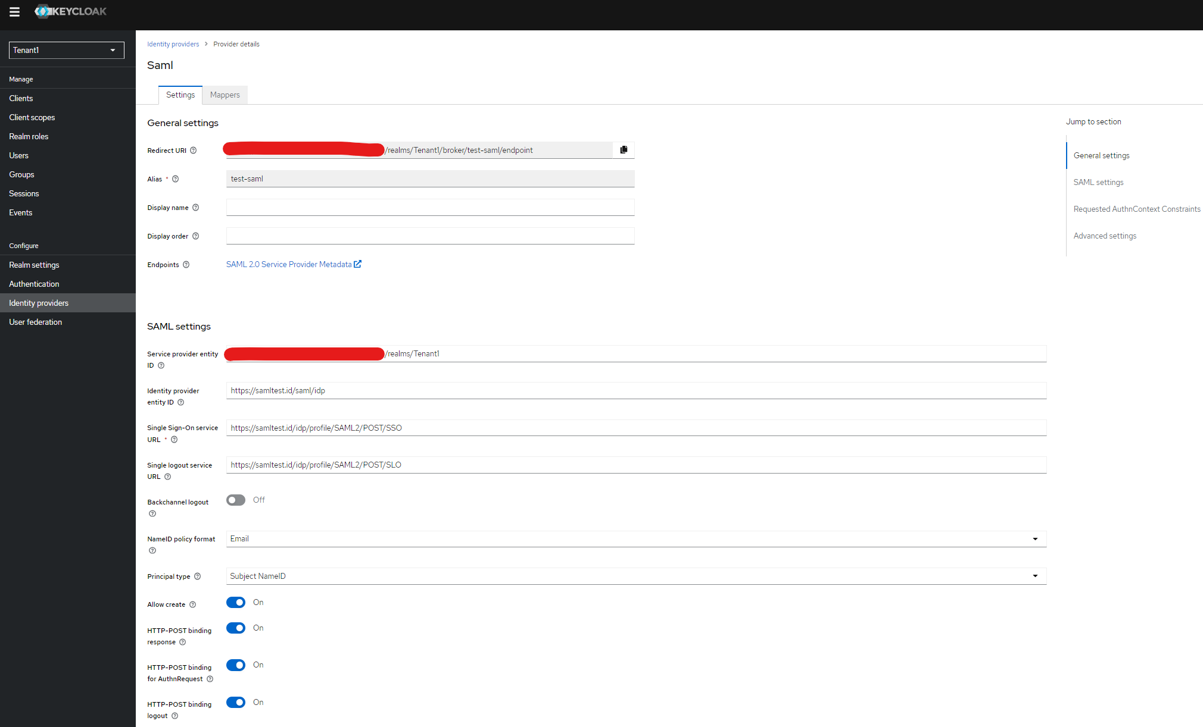The height and width of the screenshot is (727, 1203).
Task: Click the Keycloak logo
Action: (70, 11)
